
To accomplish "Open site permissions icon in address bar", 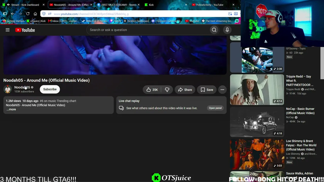I will 49,14.
